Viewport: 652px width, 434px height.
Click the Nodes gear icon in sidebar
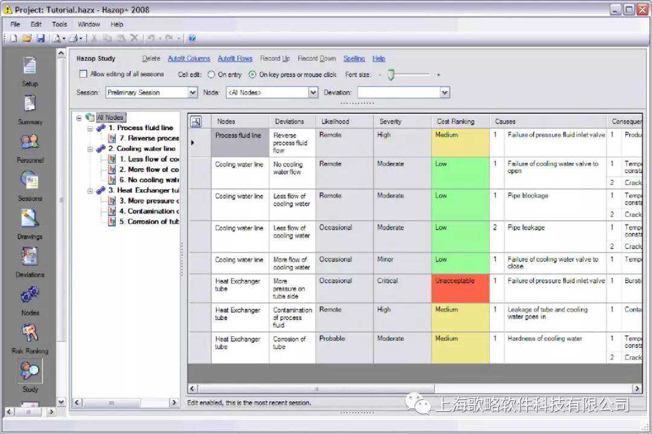[30, 295]
